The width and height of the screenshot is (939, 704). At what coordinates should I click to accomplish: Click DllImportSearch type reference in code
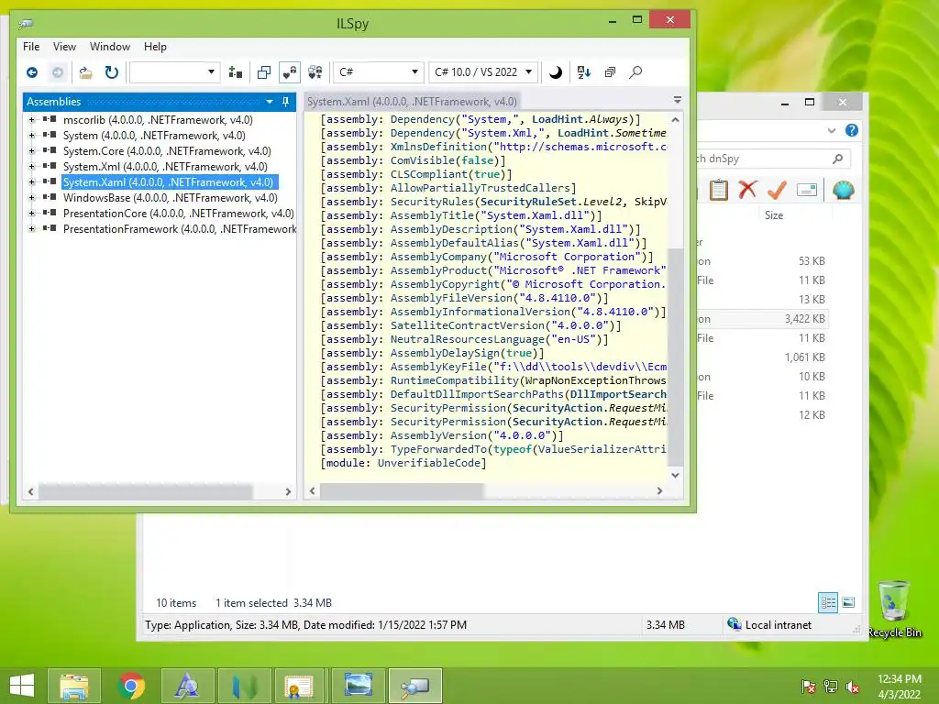(x=618, y=394)
